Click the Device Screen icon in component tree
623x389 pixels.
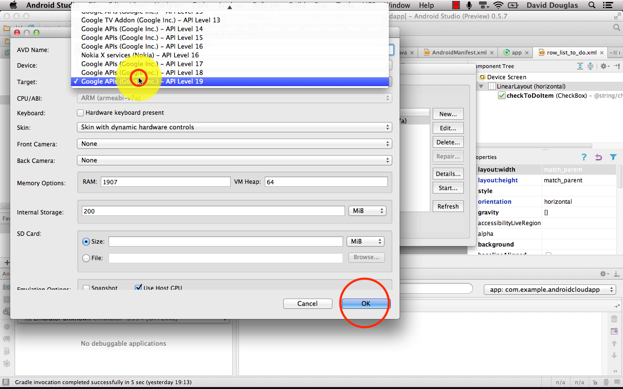pos(482,77)
